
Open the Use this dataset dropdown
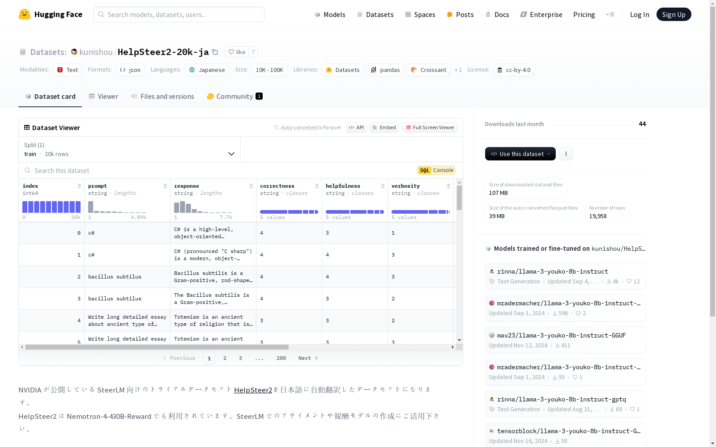[520, 154]
